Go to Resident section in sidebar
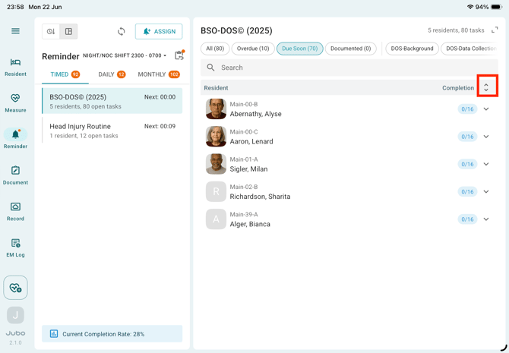 [x=15, y=68]
